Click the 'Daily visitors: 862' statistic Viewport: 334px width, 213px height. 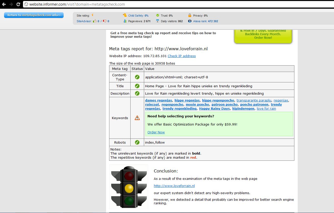pos(172,21)
